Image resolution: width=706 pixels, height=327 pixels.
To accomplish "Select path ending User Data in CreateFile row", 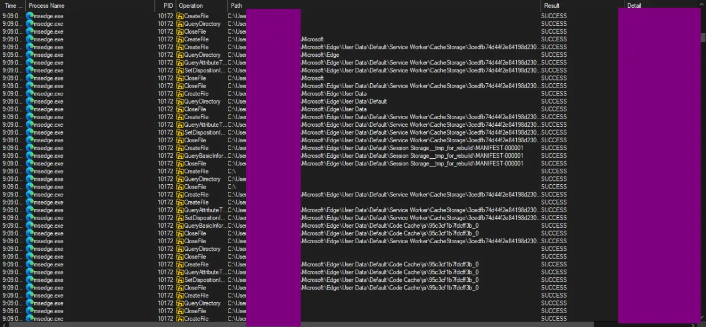I will point(334,94).
